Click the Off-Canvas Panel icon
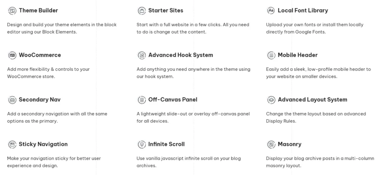Image resolution: width=378 pixels, height=175 pixels. (x=142, y=100)
